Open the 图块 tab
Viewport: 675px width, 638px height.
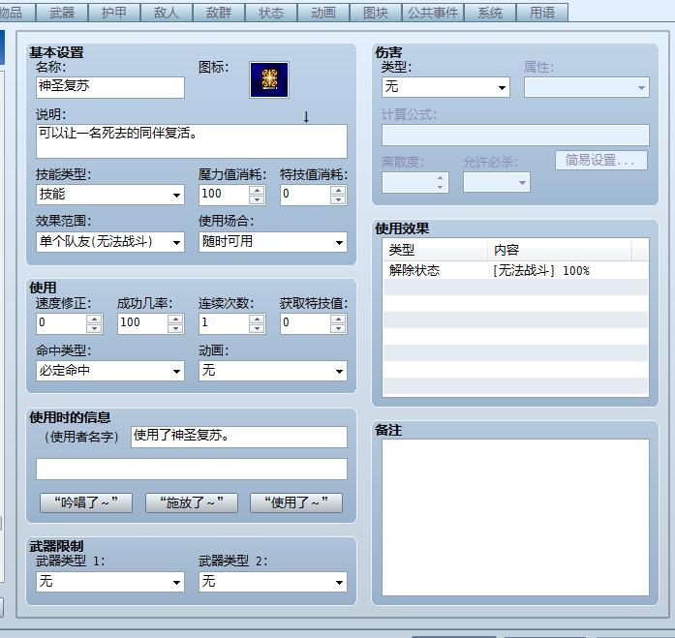click(376, 13)
